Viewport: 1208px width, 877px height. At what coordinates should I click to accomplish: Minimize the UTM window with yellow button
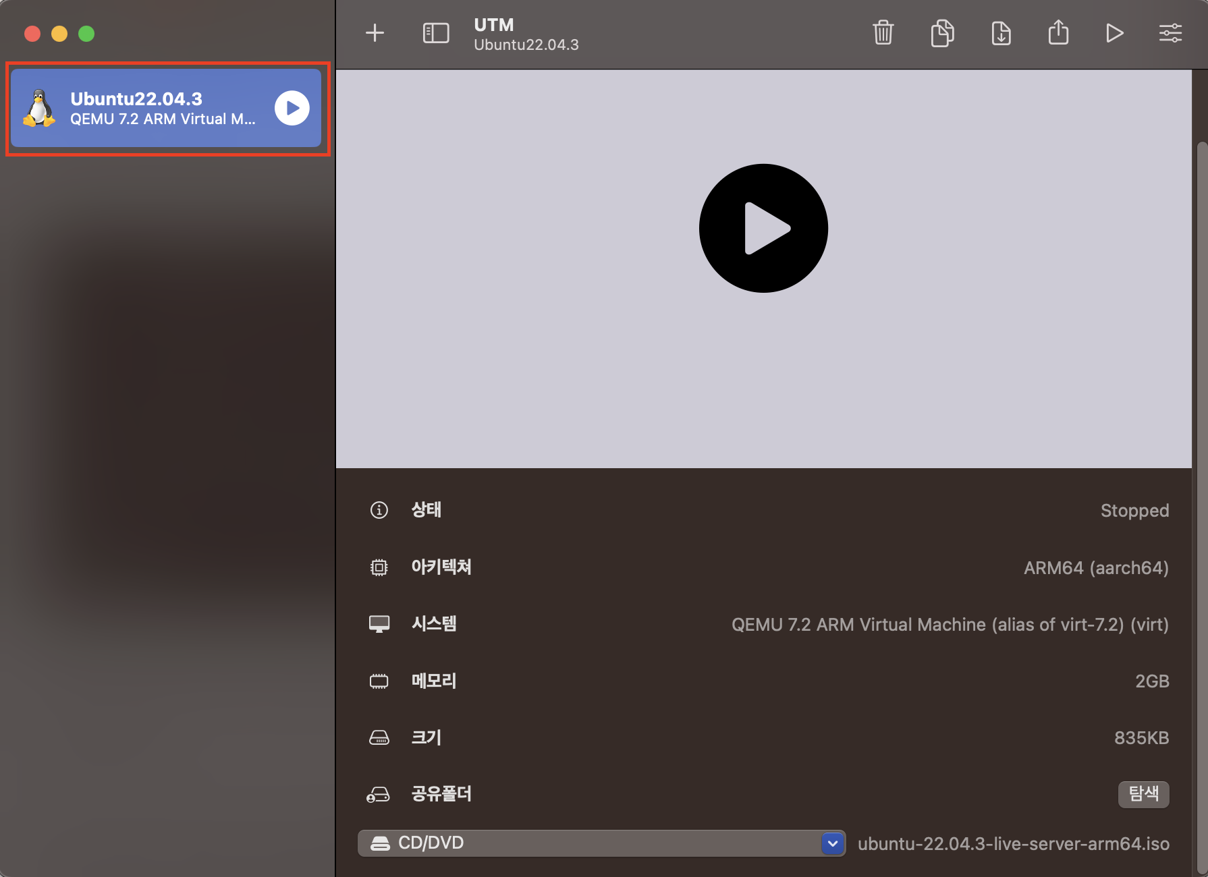(x=59, y=34)
